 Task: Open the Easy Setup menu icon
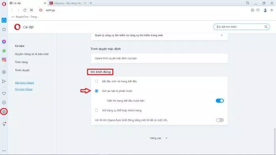(x=272, y=10)
